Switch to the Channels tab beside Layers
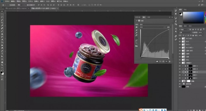The height and width of the screenshot is (111, 206). (185, 26)
